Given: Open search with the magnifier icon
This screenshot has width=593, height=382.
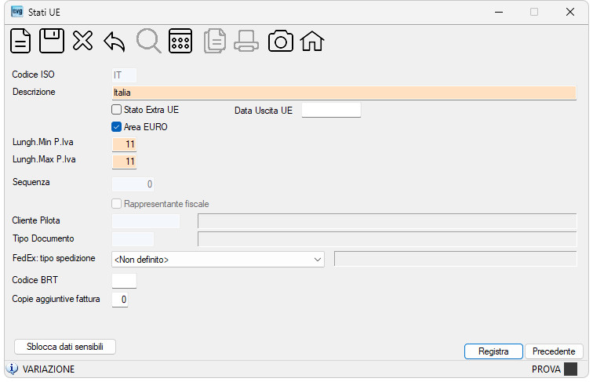Looking at the screenshot, I should pos(148,41).
